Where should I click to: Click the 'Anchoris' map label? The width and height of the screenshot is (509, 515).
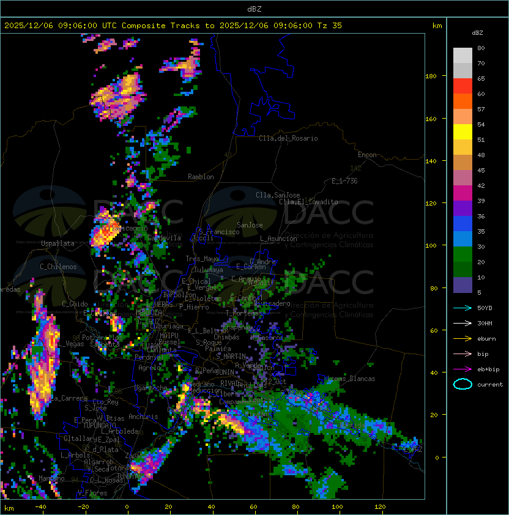143,417
